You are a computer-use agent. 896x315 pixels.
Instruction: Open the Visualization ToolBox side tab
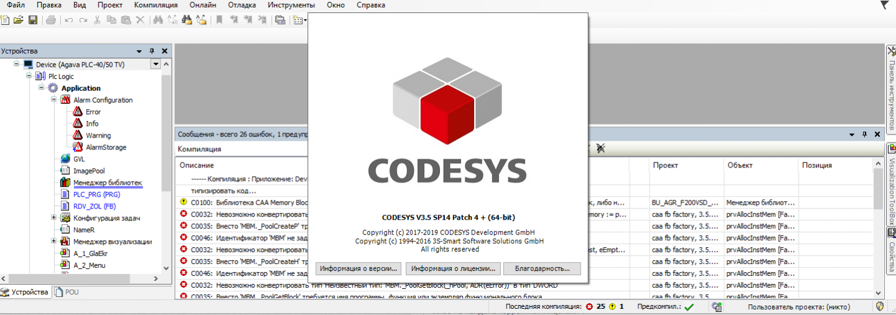click(x=891, y=185)
